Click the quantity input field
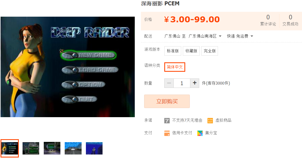Screen dimensions: 302x158 182,83
